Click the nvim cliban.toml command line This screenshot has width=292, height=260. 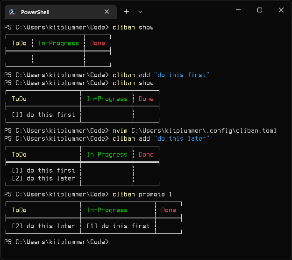pos(194,130)
